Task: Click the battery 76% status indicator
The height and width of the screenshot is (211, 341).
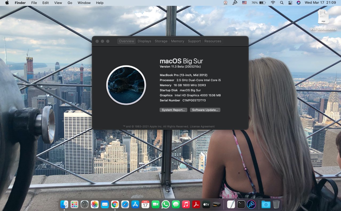Action: tap(258, 3)
